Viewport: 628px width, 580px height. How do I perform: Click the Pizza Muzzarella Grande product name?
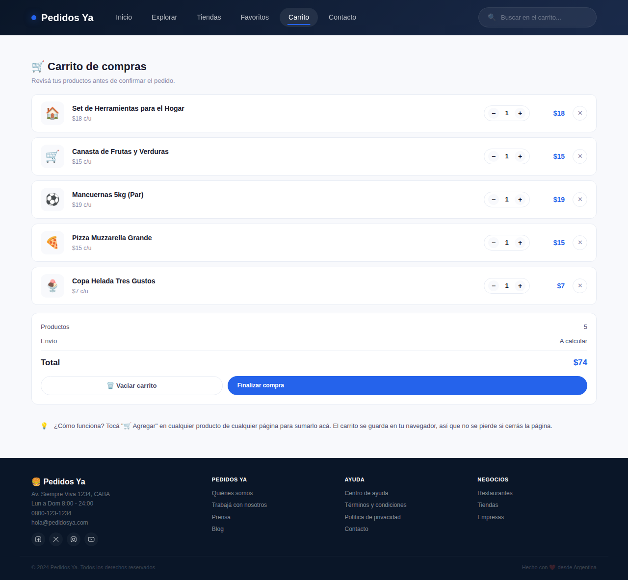click(x=112, y=238)
